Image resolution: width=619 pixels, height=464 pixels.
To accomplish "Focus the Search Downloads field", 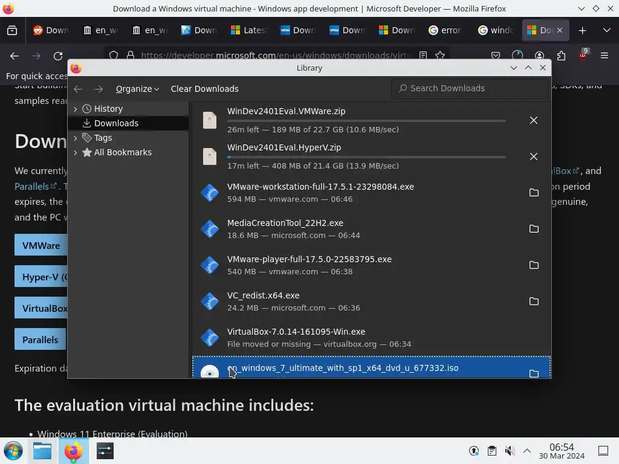I will pyautogui.click(x=470, y=88).
